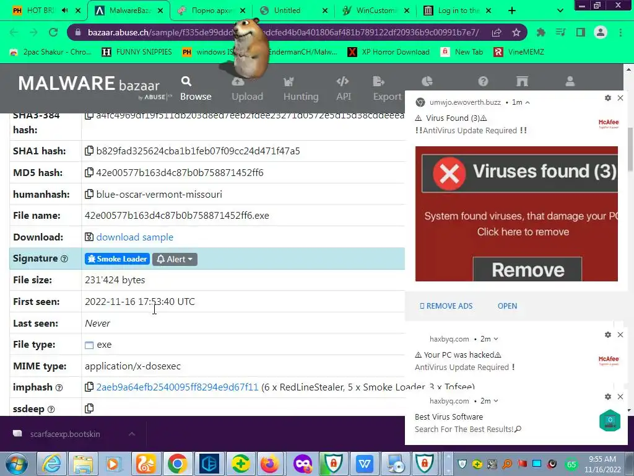Open the scarfacexp.bootskin downloaded file
Viewport: 634px width, 476px height.
(64, 434)
